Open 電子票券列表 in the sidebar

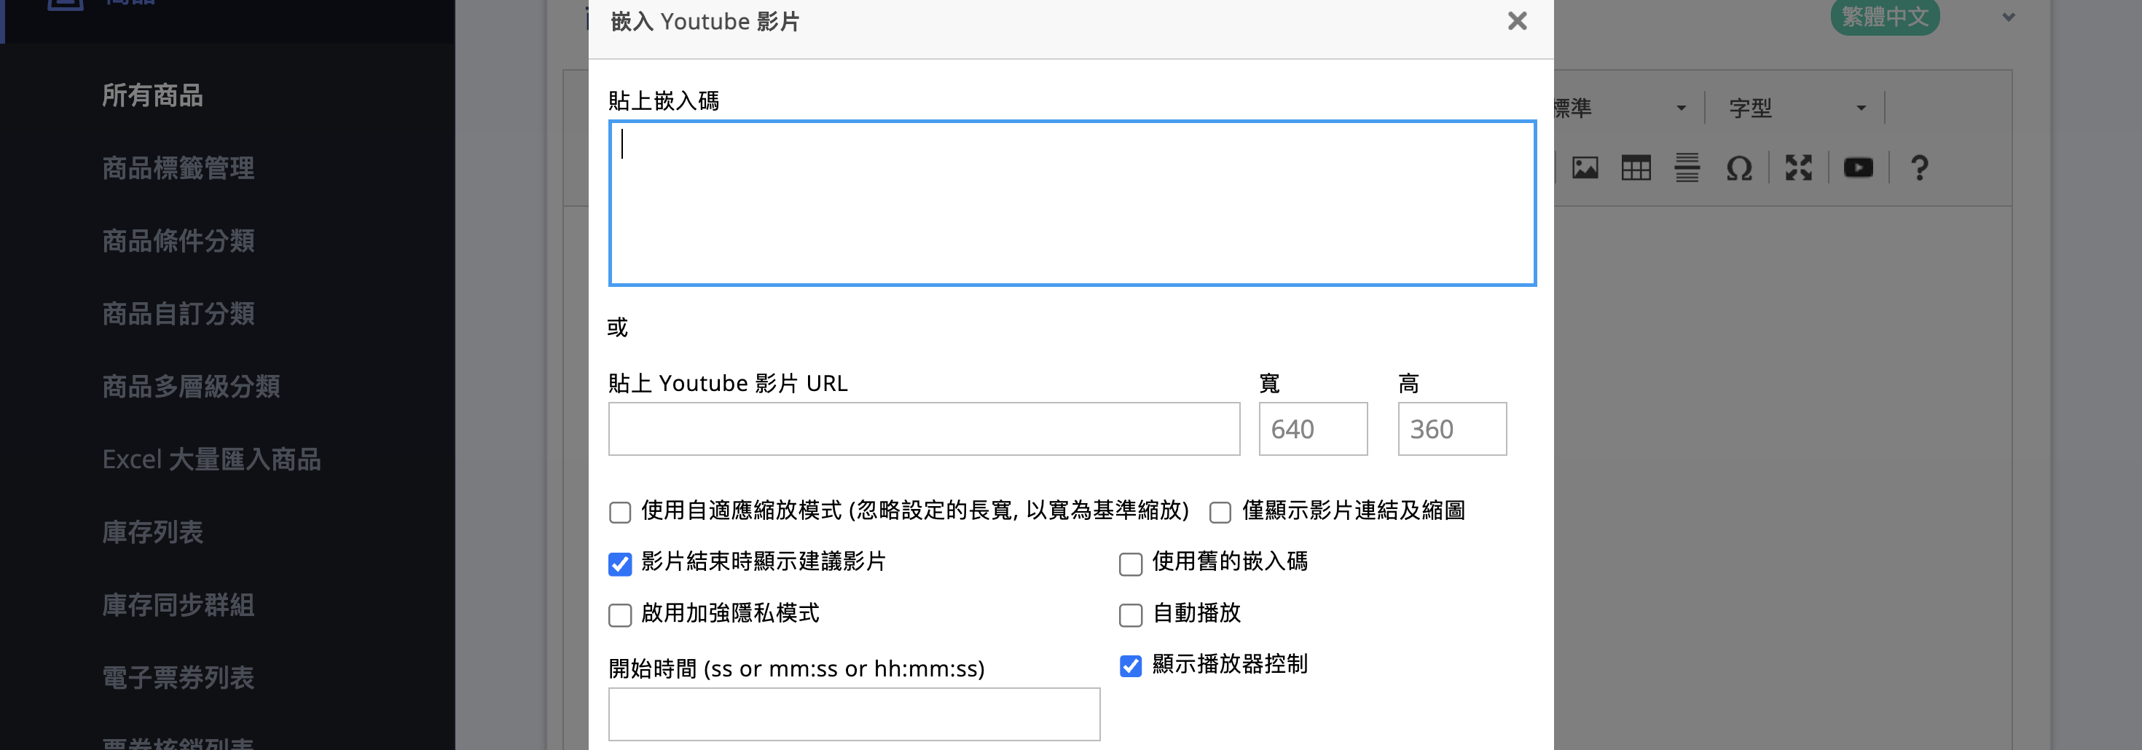[x=178, y=678]
